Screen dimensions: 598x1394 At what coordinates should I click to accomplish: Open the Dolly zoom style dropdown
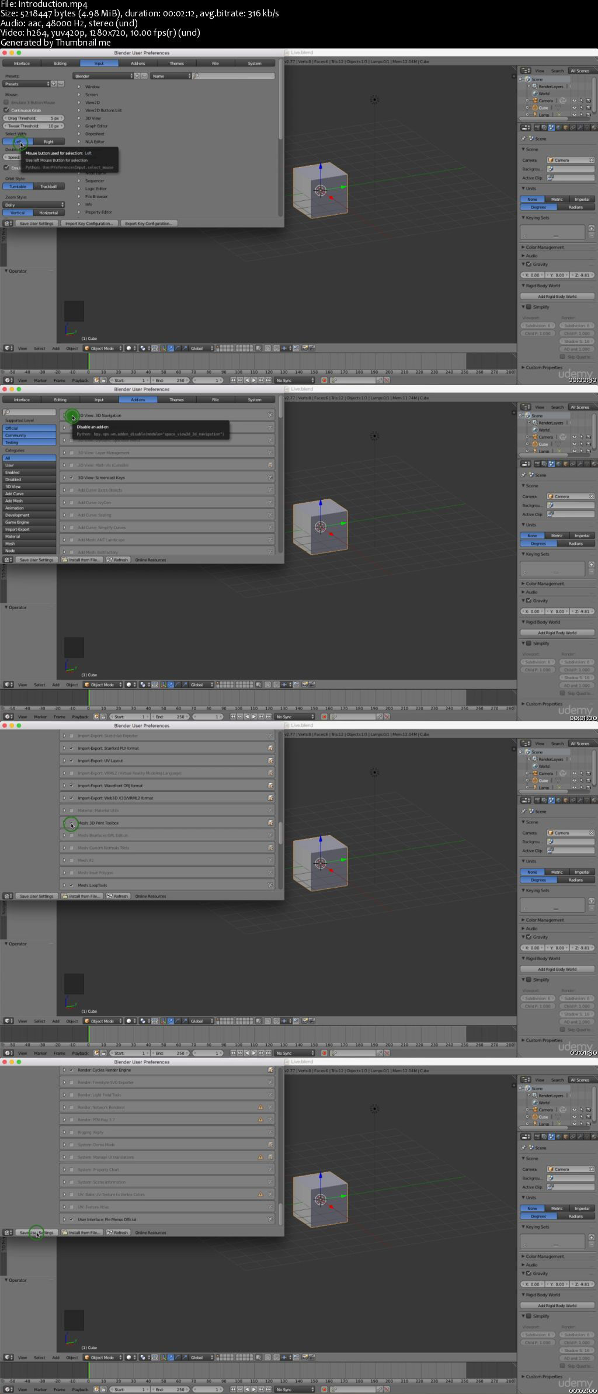(34, 205)
